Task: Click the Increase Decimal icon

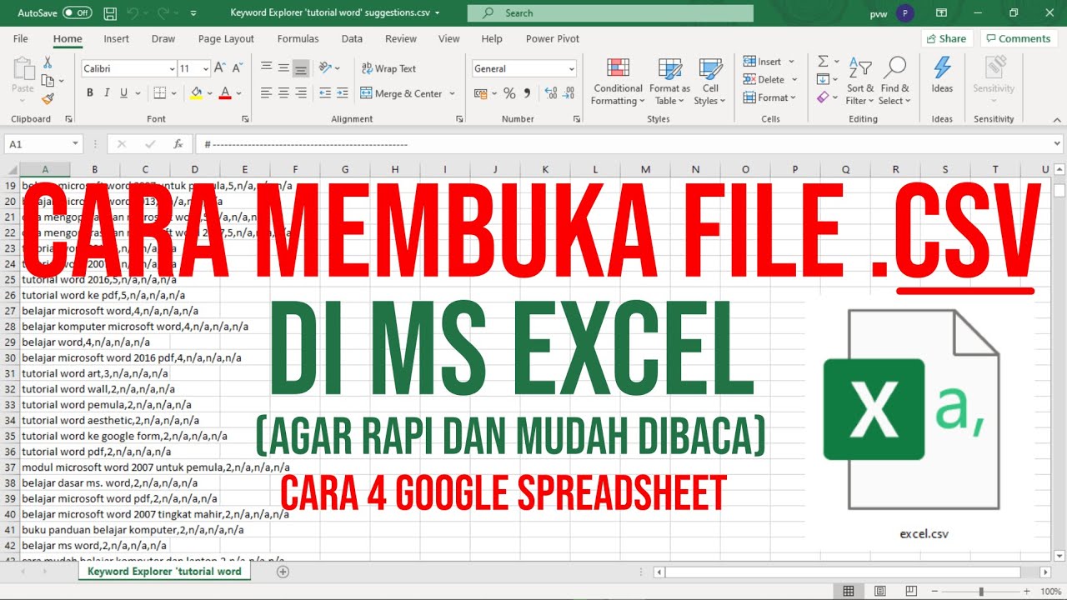Action: [x=551, y=93]
